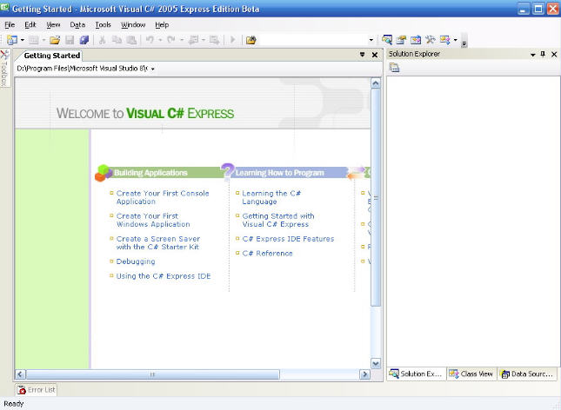The height and width of the screenshot is (410, 561).
Task: Click the horizontal scrollbar right arrow
Action: [364, 374]
